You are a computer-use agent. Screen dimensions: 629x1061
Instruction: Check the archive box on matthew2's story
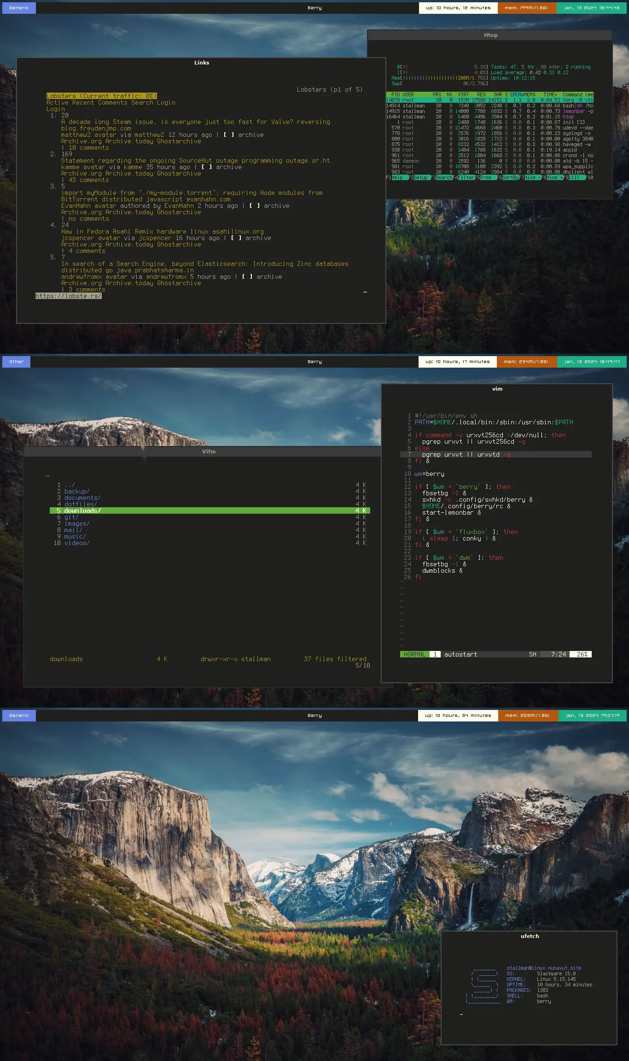[229, 135]
